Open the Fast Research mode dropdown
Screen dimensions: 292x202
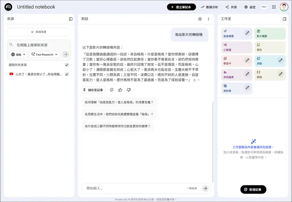45,55
